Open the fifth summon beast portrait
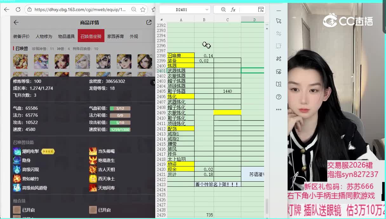Screen dimensions: 386x219 point(103,61)
